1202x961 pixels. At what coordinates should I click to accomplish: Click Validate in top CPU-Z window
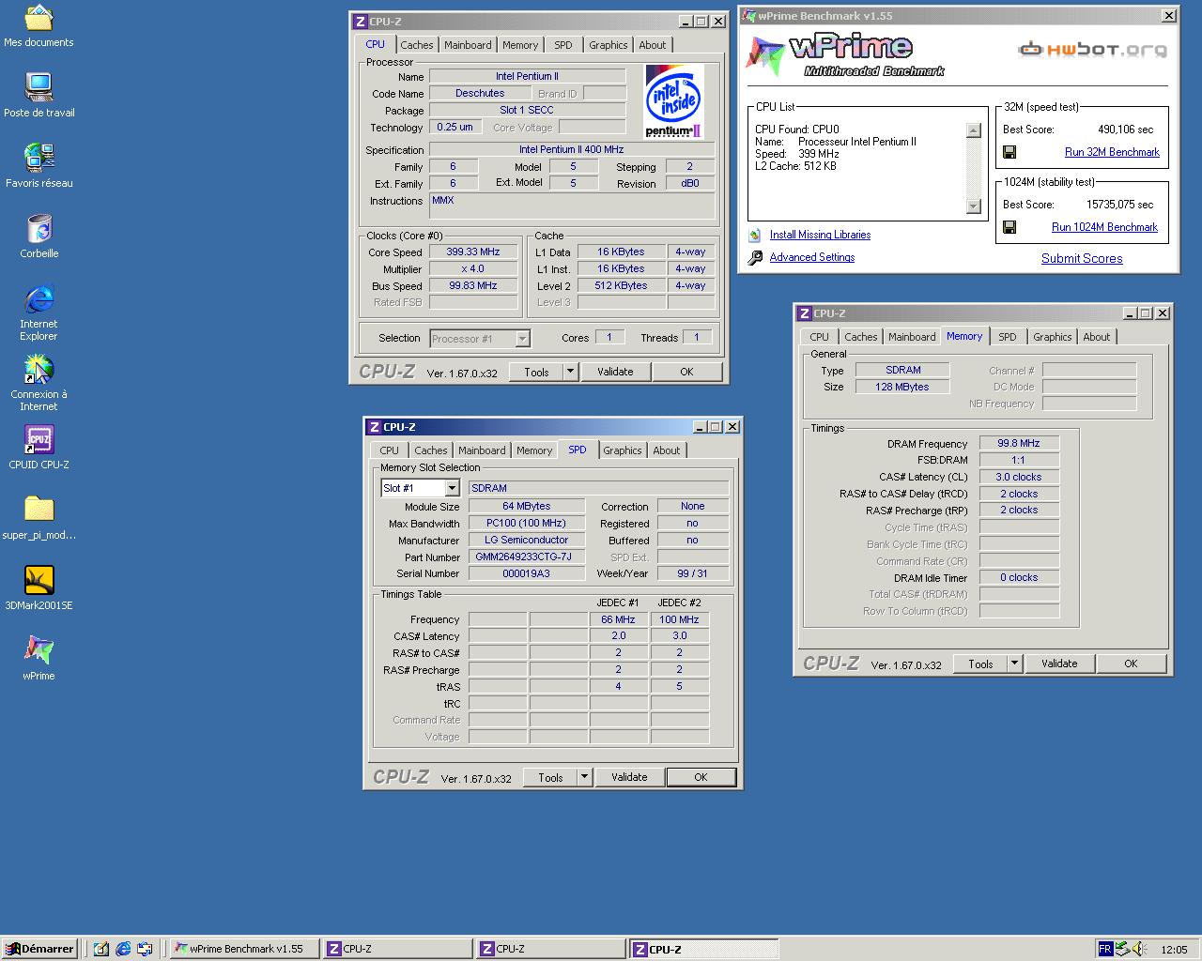click(615, 372)
